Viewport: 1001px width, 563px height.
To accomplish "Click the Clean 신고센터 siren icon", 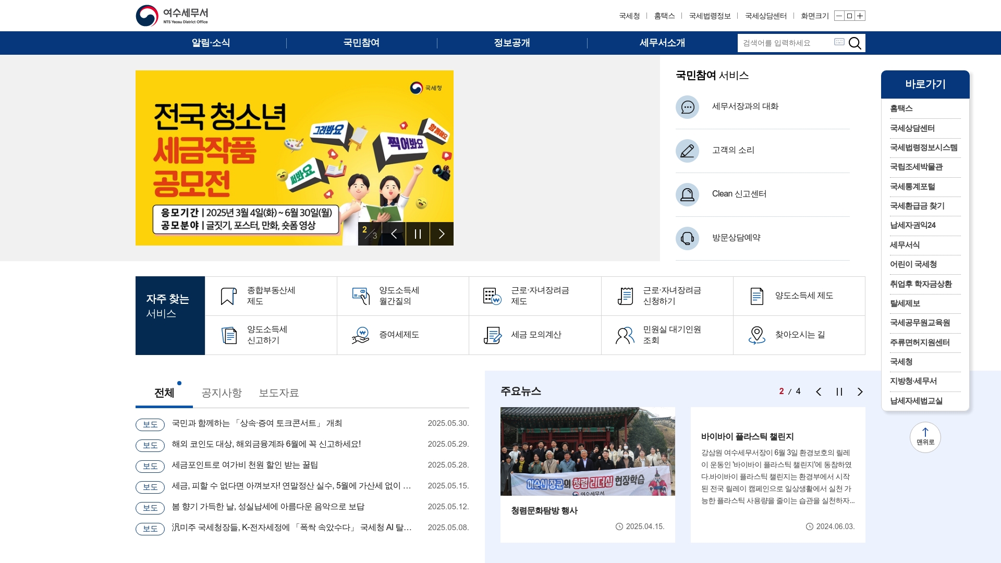I will pos(687,194).
